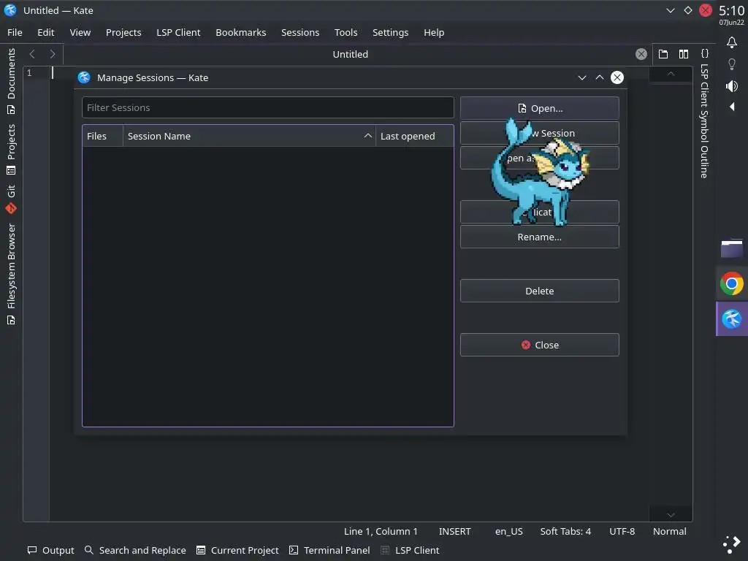Select the Kate task in the panel
This screenshot has width=748, height=561.
coord(732,319)
